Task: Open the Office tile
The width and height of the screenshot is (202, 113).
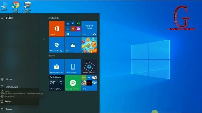Action: click(x=57, y=29)
